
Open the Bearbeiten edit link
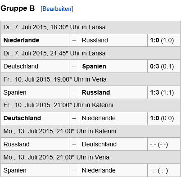[57, 9]
